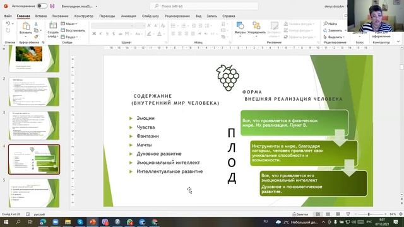Open the font name combo box
The image size is (404, 227).
click(112, 26)
